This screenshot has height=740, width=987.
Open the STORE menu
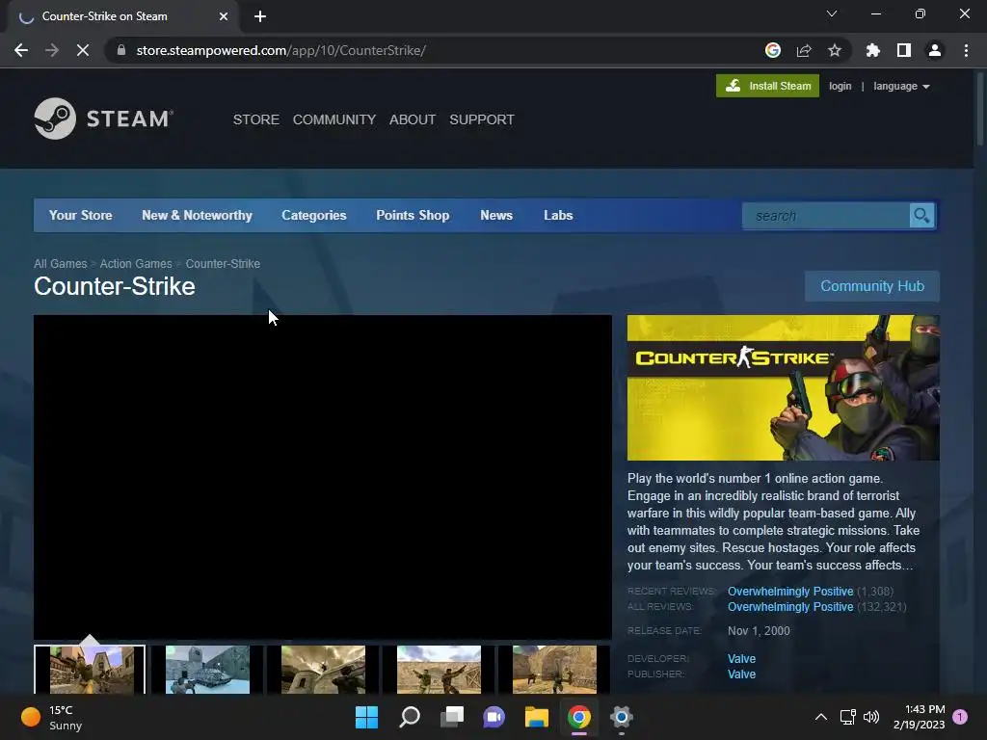pyautogui.click(x=256, y=119)
